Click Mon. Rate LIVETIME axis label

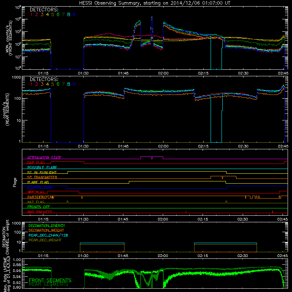point(5,274)
